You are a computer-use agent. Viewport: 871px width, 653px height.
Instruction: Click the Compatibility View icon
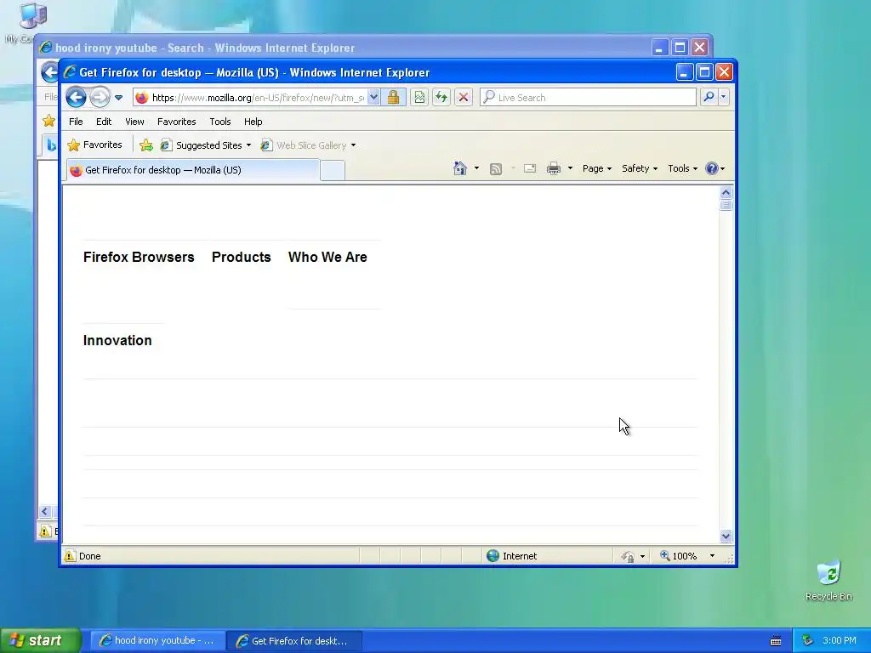[419, 97]
